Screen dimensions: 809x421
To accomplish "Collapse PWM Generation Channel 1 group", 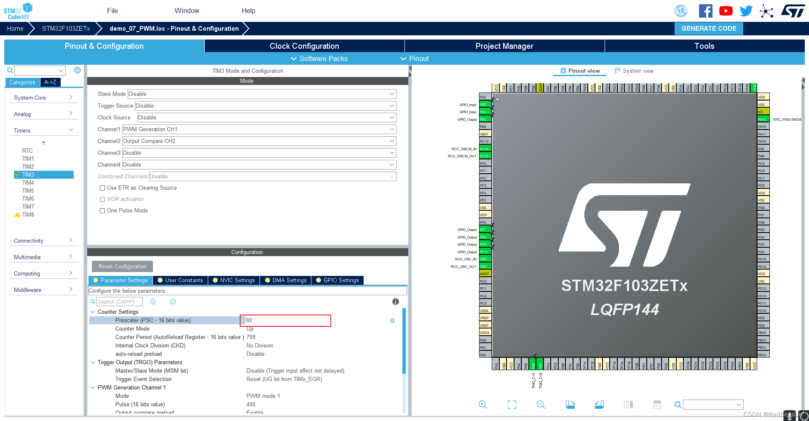I will [x=93, y=387].
